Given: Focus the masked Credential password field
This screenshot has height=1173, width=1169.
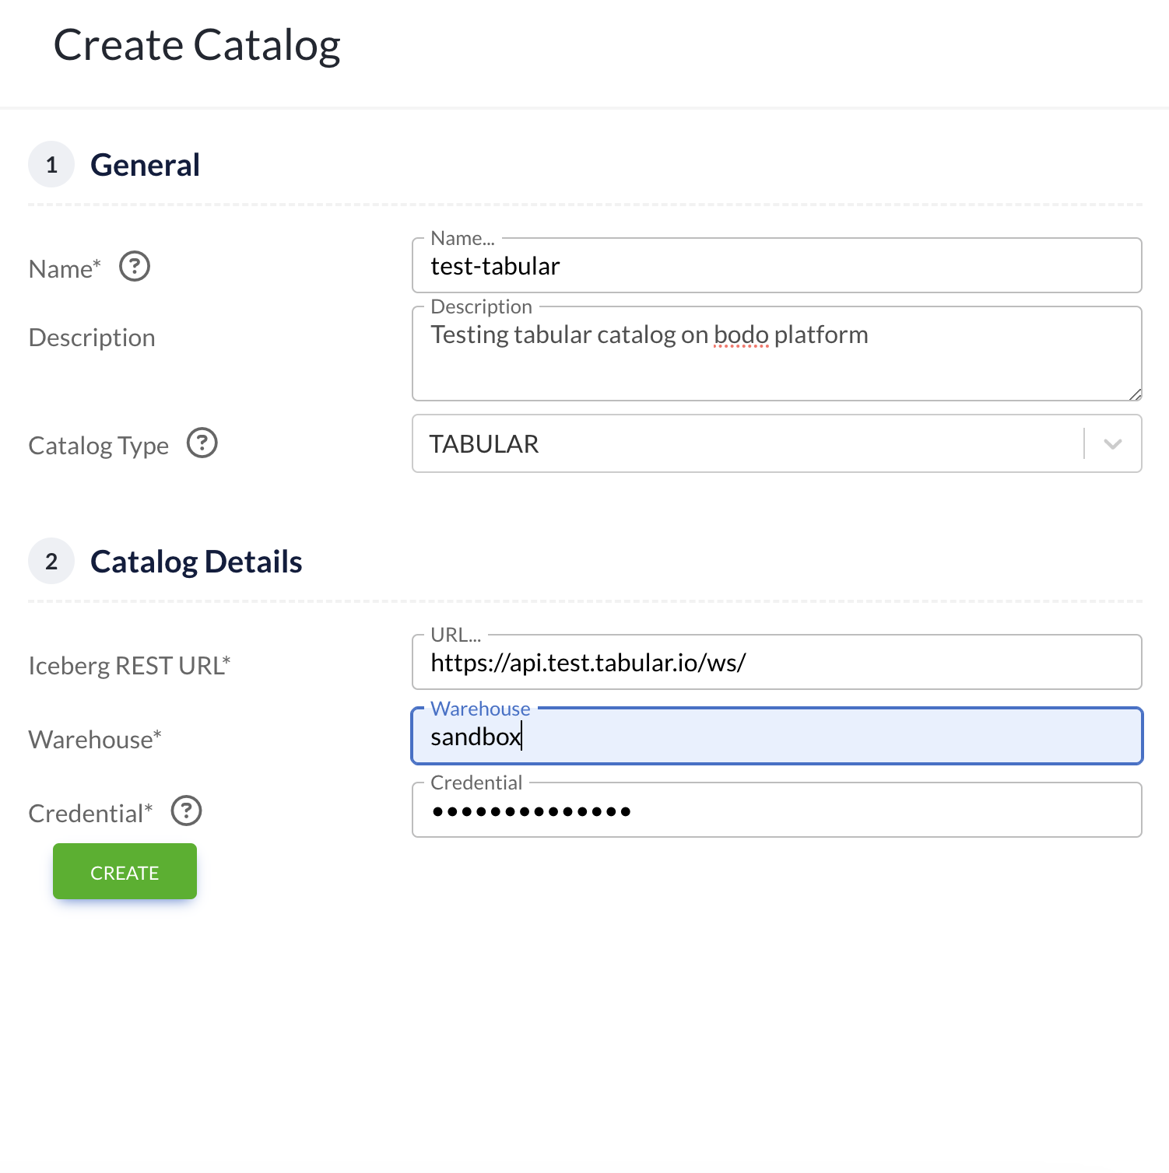Looking at the screenshot, I should pyautogui.click(x=777, y=811).
